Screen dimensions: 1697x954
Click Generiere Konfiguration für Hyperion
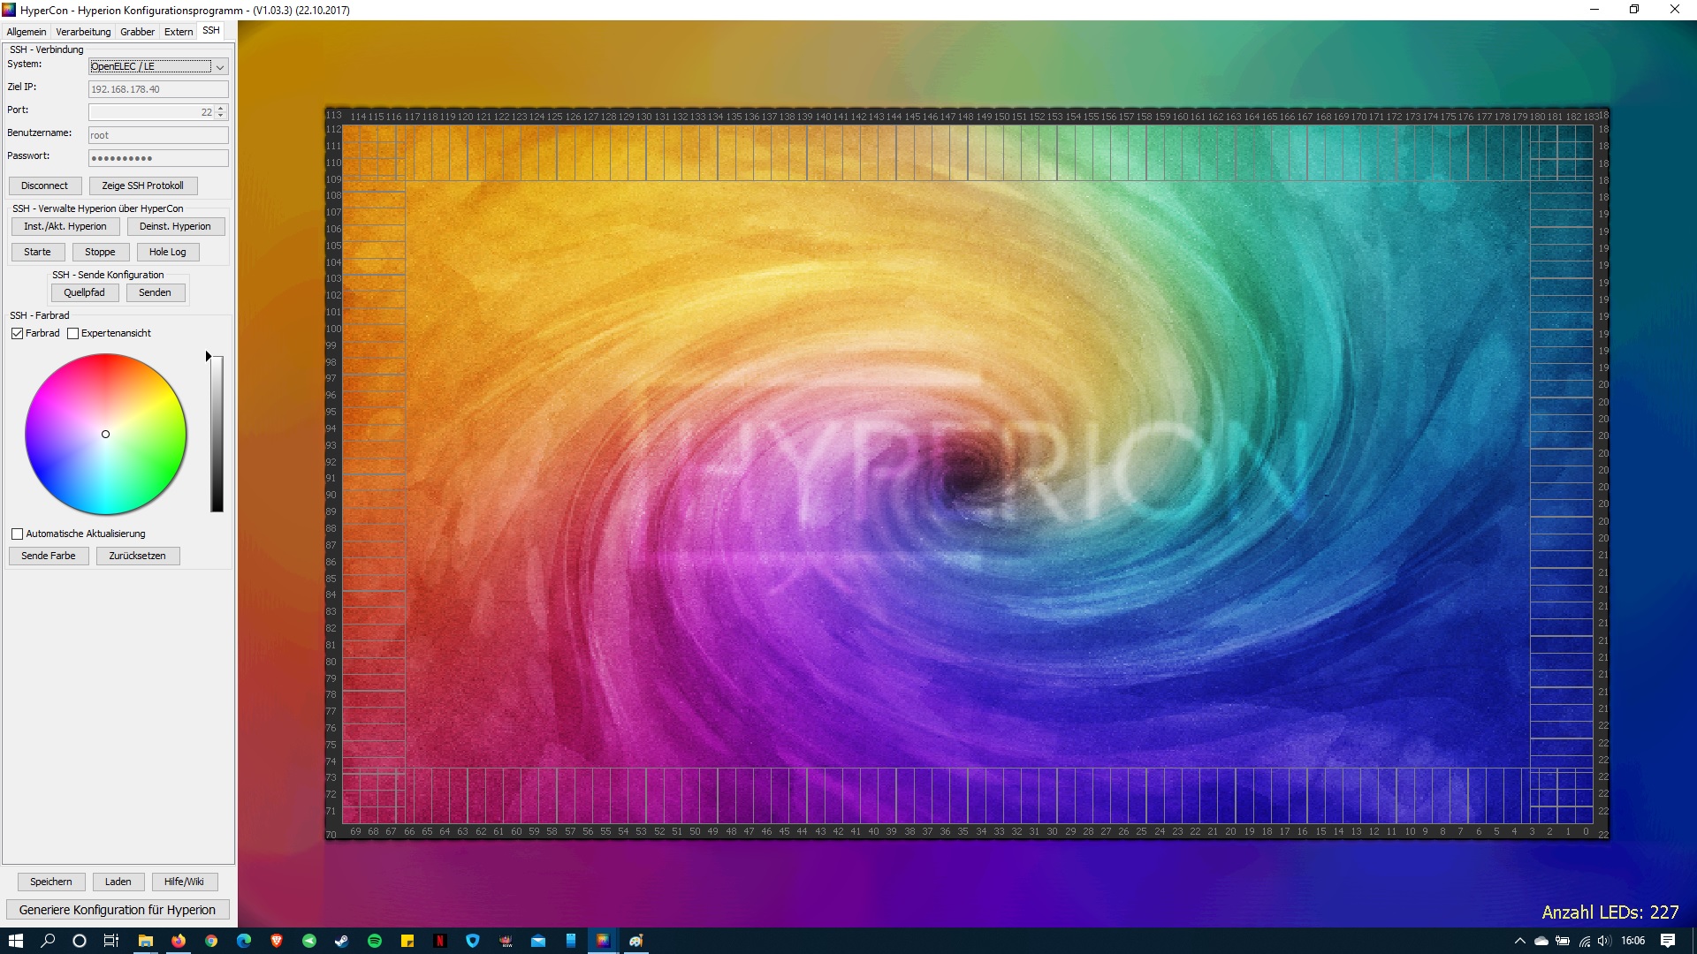pos(118,910)
